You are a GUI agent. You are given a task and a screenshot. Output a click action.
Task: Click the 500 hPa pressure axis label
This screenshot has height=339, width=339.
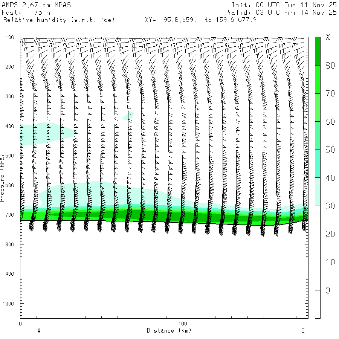click(x=10, y=156)
